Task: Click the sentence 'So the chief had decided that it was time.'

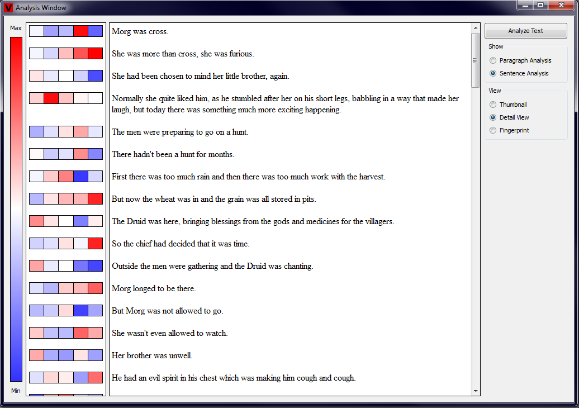Action: pos(181,244)
